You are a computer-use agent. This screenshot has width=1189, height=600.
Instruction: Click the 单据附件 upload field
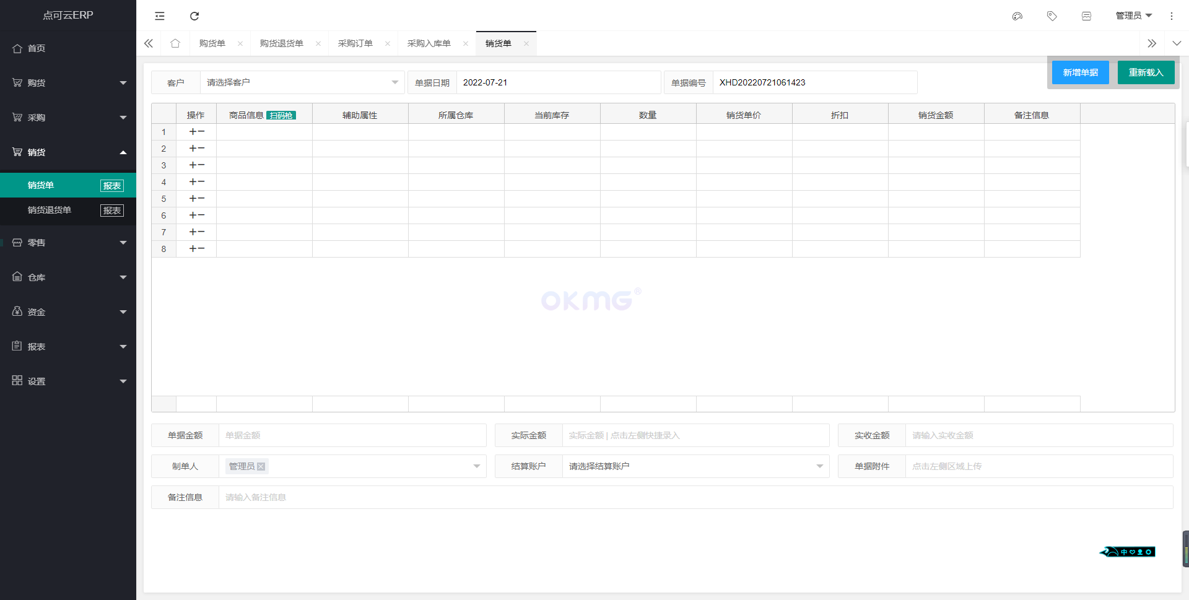coord(1039,466)
